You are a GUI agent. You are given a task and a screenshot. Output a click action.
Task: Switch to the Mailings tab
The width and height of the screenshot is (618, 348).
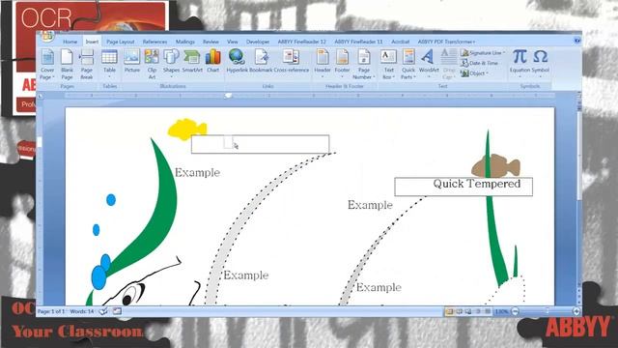(x=184, y=42)
